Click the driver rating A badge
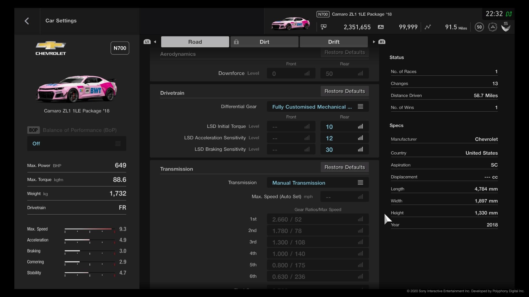The image size is (529, 297). [x=493, y=27]
